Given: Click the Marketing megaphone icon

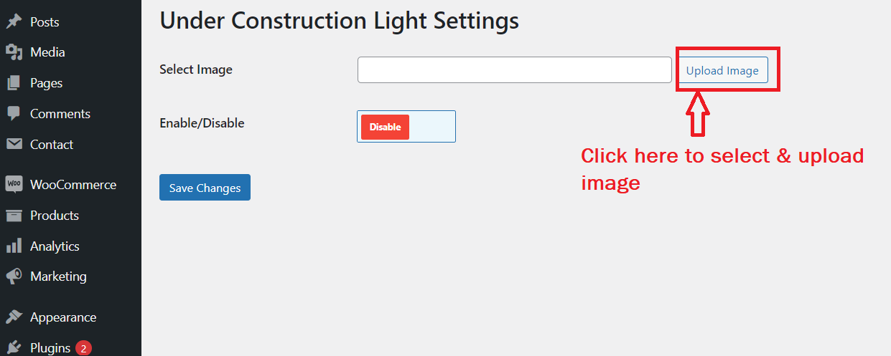Looking at the screenshot, I should pos(14,276).
